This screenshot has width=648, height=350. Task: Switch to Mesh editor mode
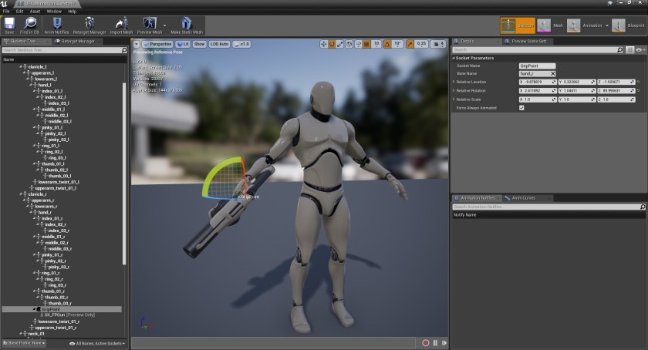pos(545,25)
